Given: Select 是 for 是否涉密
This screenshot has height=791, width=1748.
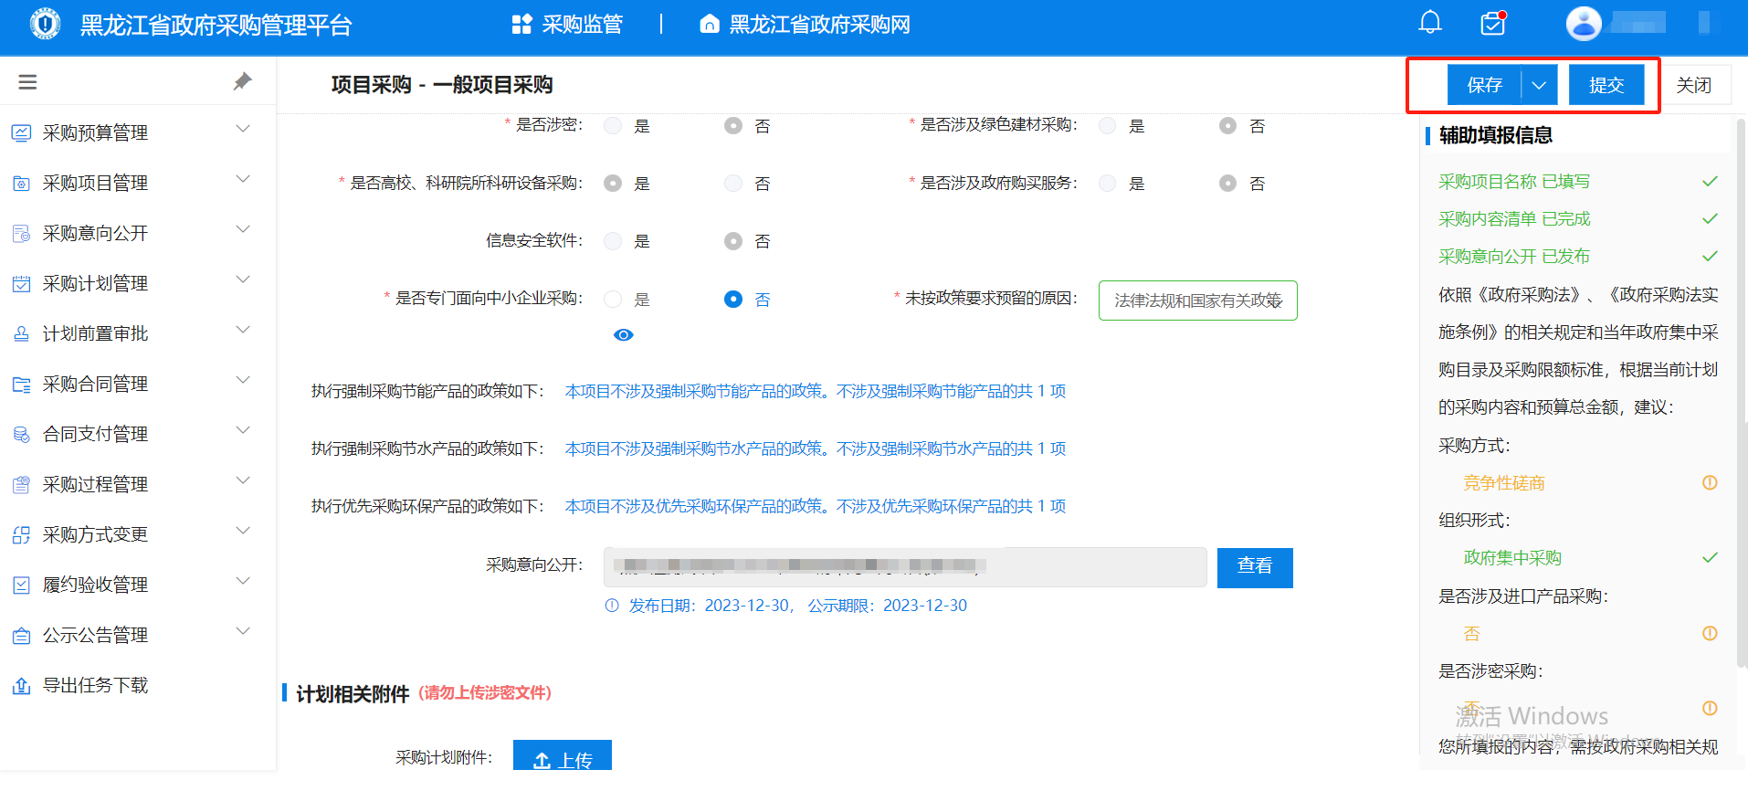Looking at the screenshot, I should (x=613, y=126).
